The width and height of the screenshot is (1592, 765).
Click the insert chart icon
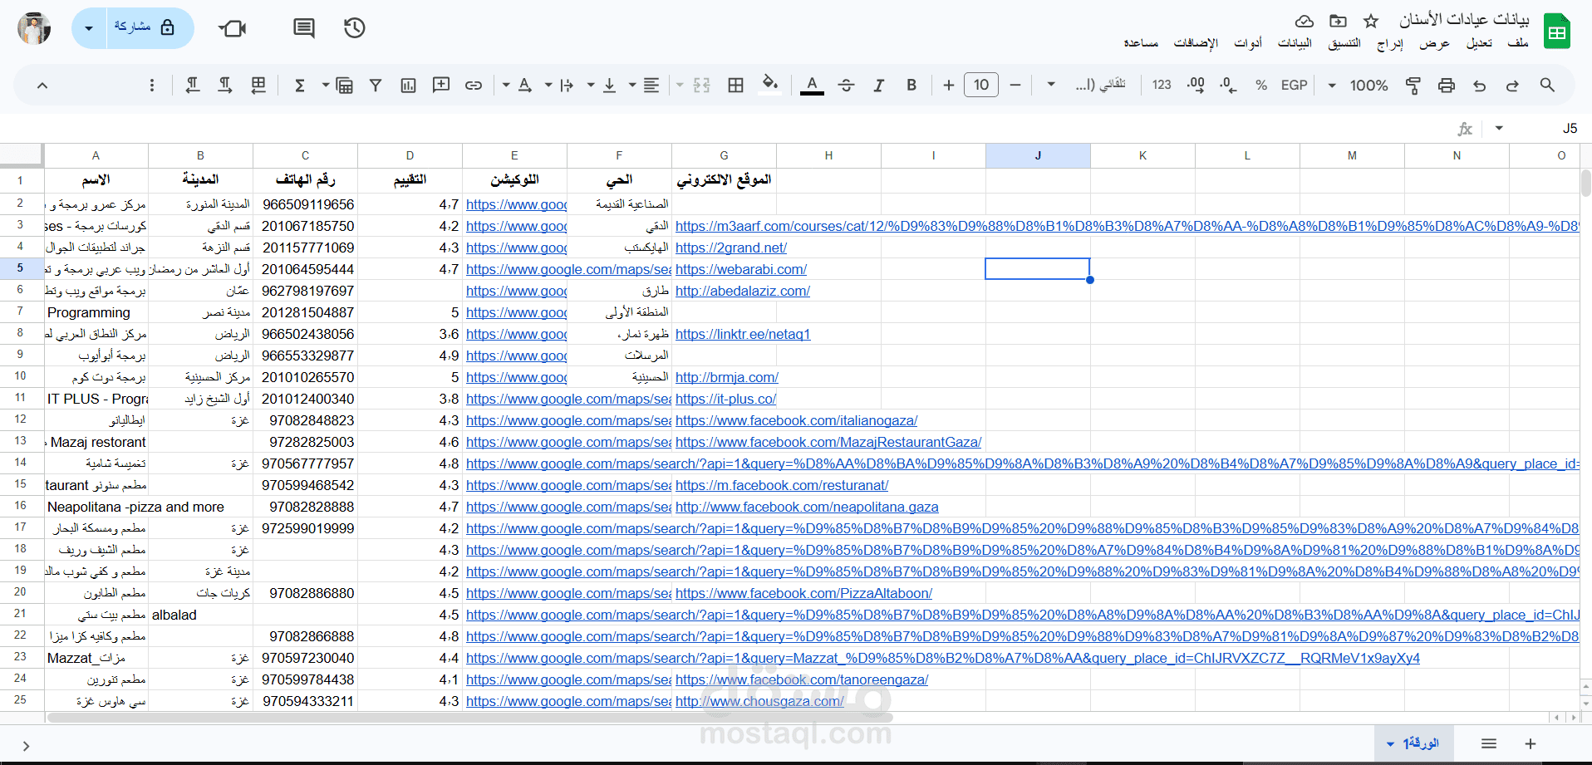click(x=408, y=85)
